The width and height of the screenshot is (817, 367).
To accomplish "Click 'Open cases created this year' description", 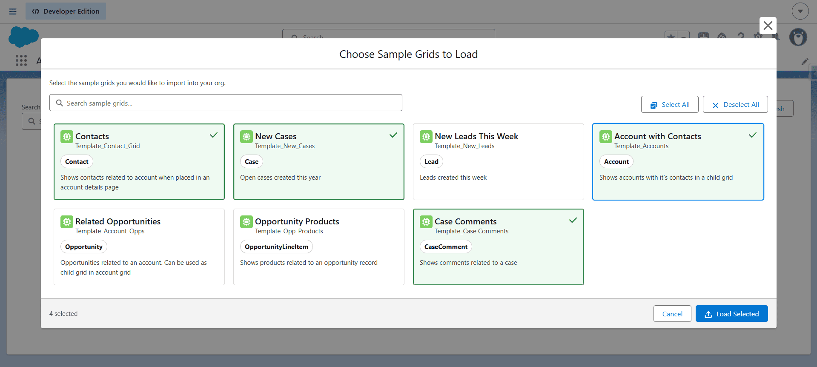I will coord(280,178).
